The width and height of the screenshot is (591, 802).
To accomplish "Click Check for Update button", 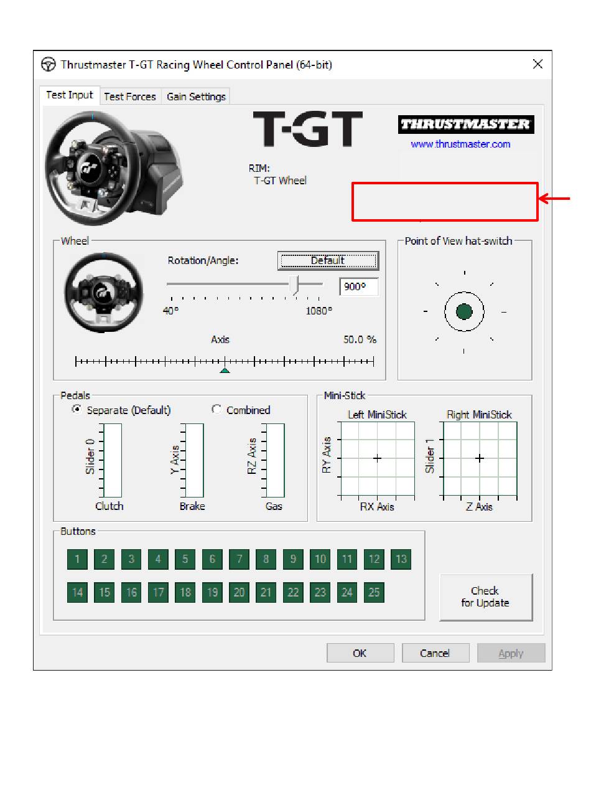I will click(x=486, y=597).
